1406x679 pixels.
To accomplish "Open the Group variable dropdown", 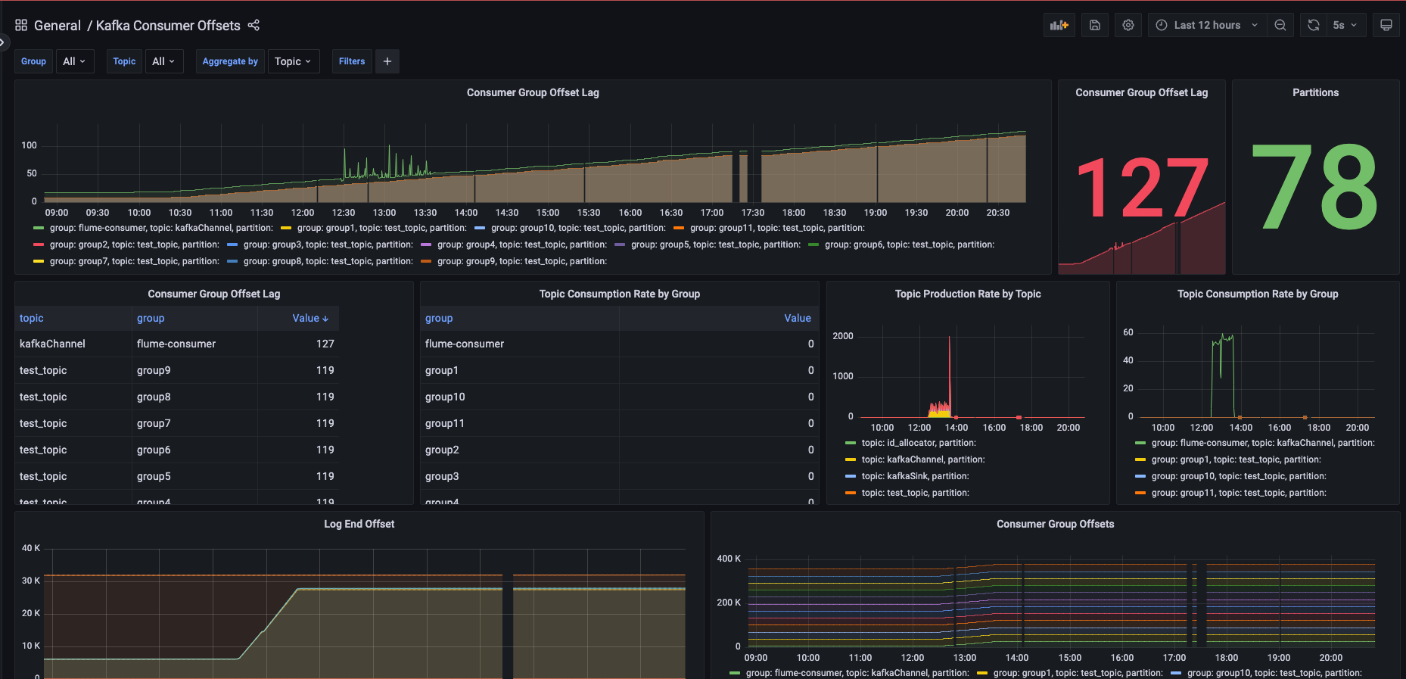I will pos(74,61).
